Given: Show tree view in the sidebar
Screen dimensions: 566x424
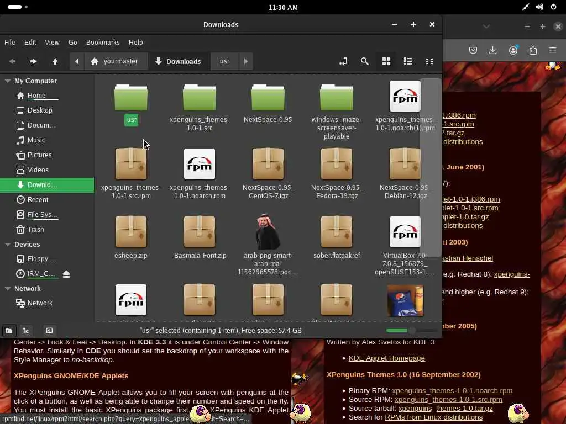Looking at the screenshot, I should [x=26, y=331].
